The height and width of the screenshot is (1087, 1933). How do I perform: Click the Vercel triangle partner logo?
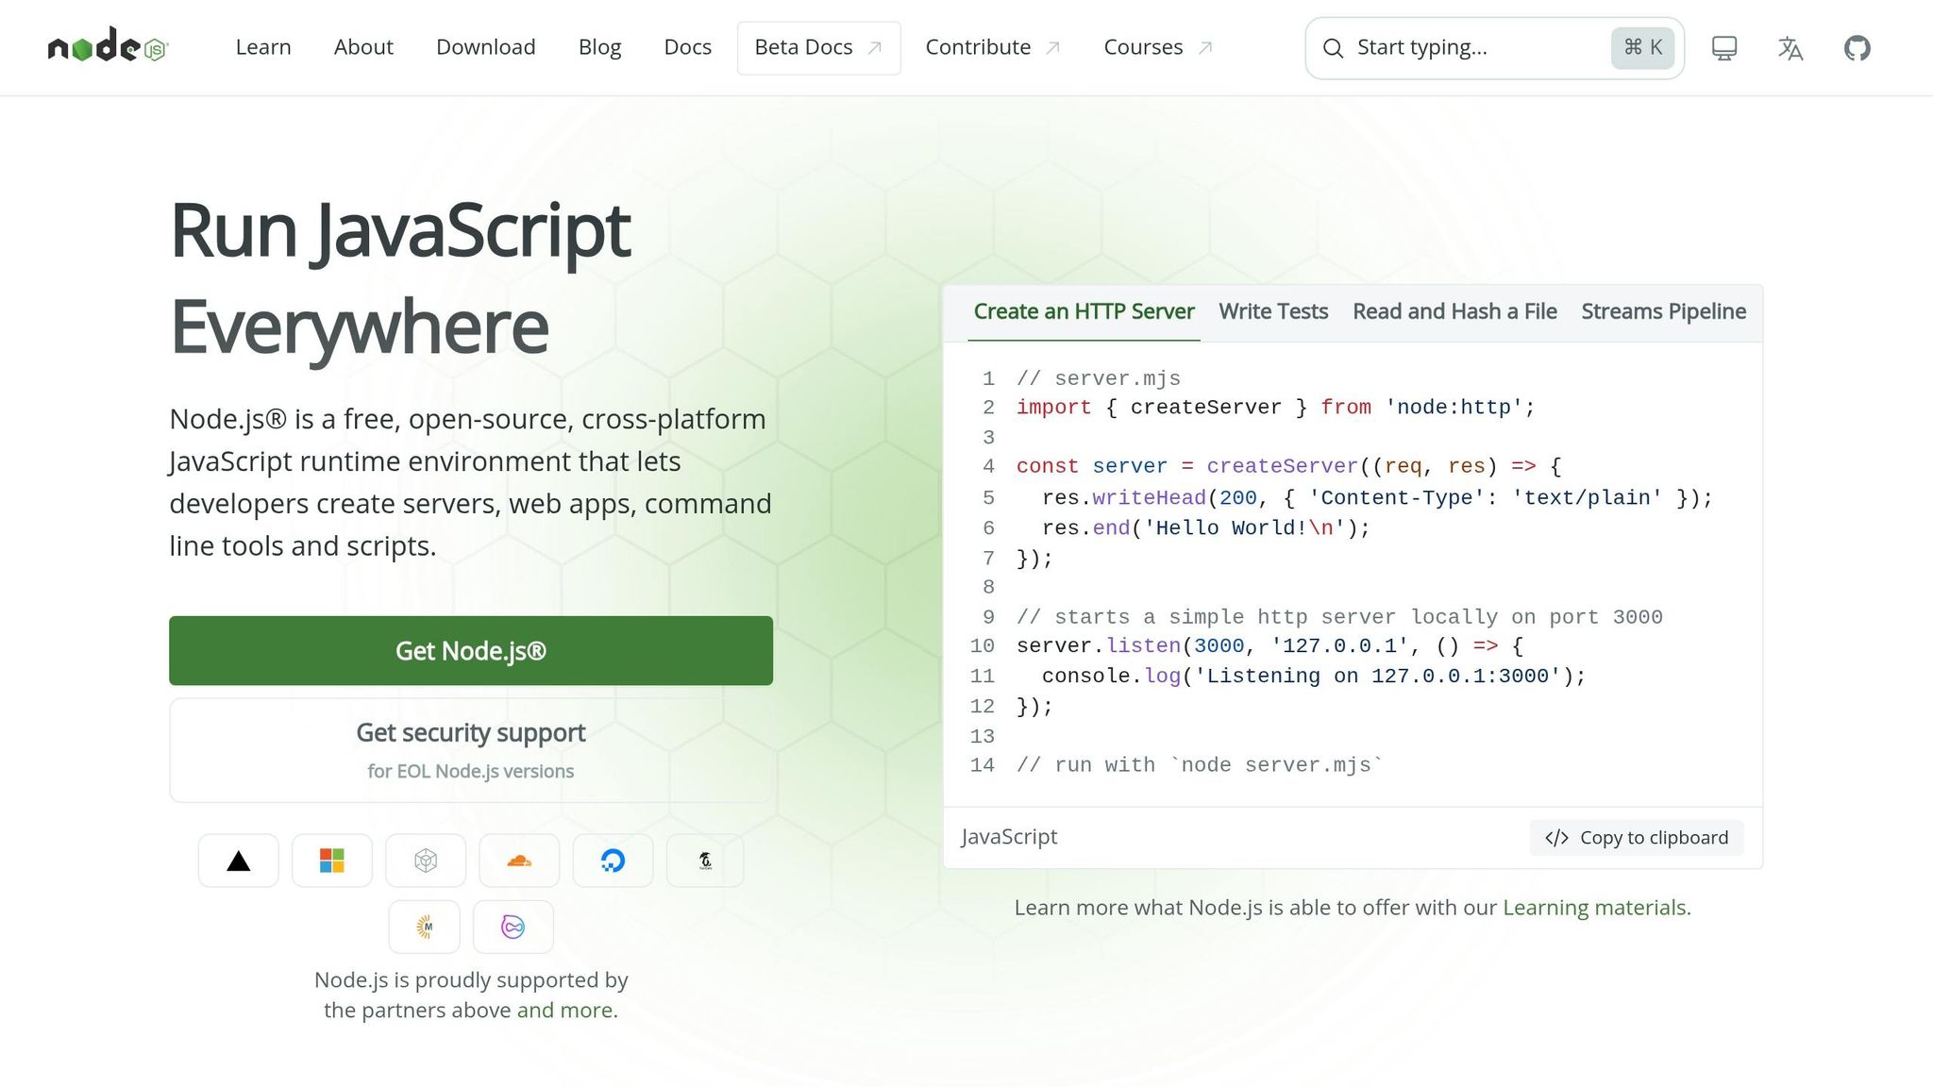click(x=239, y=861)
